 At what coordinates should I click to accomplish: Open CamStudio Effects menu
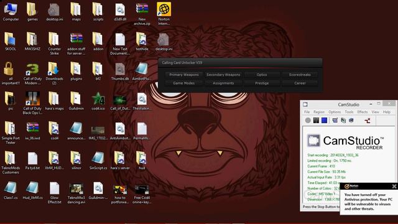pyautogui.click(x=363, y=112)
